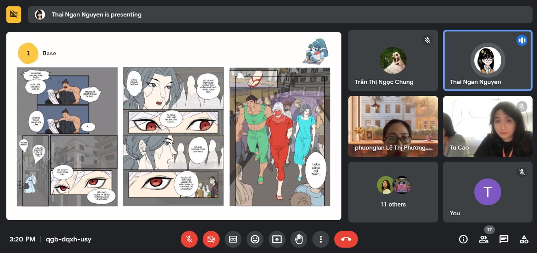Select Trần Thị Ngọc Chung's tile

point(393,61)
